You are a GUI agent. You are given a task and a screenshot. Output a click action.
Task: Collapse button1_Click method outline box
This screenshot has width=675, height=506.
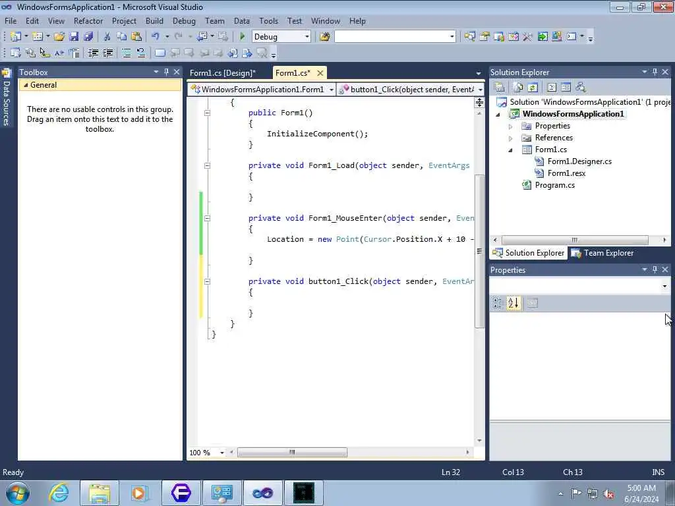click(x=207, y=281)
